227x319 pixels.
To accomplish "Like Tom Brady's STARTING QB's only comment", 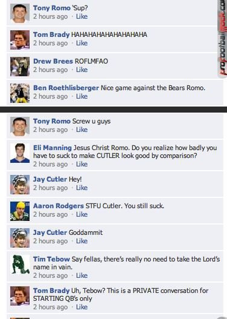I will coord(82,307).
